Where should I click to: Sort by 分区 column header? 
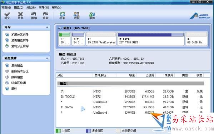74,75
